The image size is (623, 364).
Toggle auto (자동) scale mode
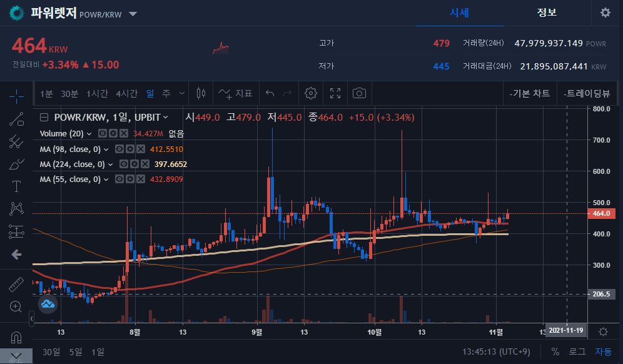point(603,351)
